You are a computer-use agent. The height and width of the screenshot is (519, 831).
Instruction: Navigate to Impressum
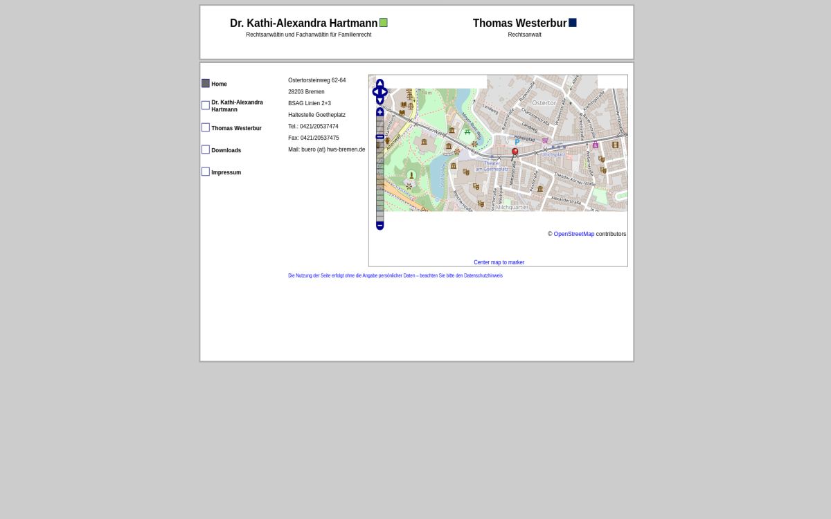[226, 172]
